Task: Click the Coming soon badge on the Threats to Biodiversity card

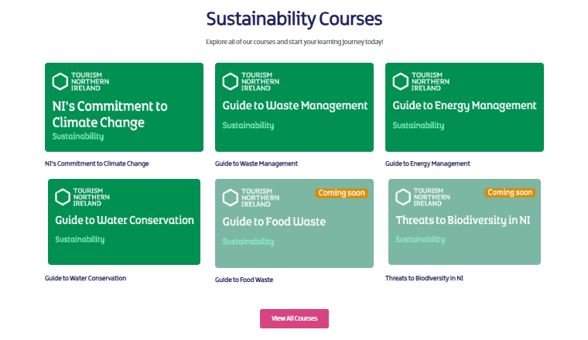Action: [x=510, y=192]
